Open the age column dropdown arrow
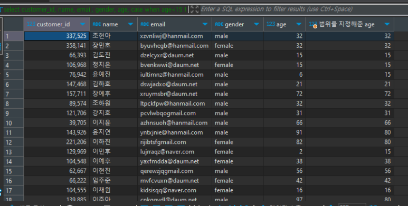 [299, 24]
